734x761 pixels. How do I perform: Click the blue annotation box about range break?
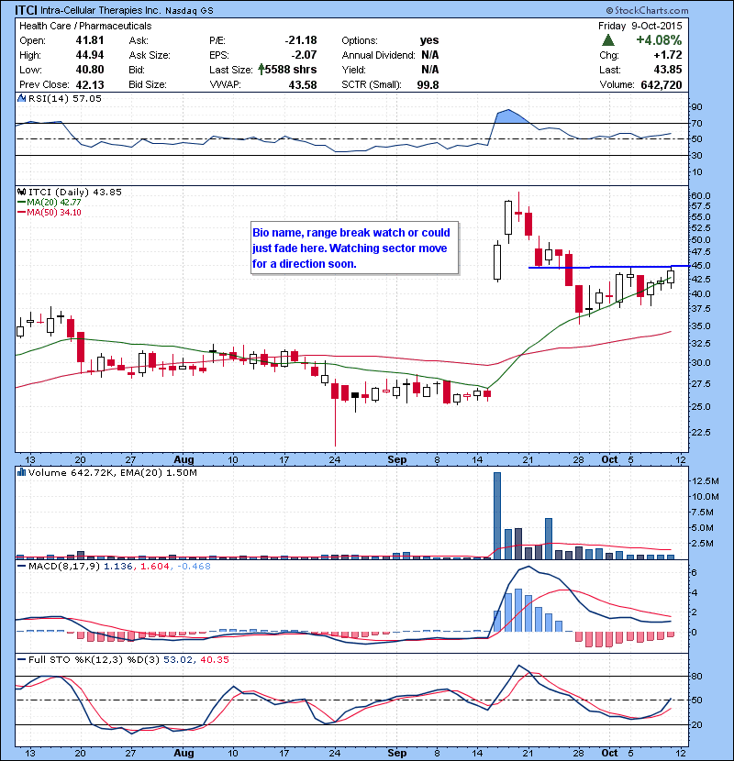[x=354, y=248]
